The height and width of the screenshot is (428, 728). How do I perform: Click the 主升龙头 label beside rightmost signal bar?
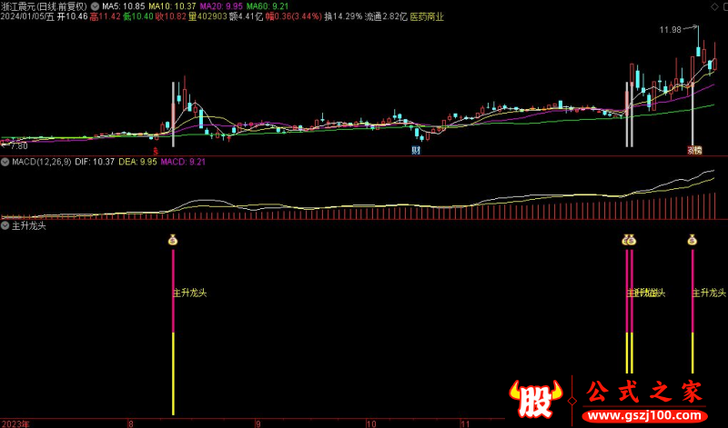[x=710, y=294]
